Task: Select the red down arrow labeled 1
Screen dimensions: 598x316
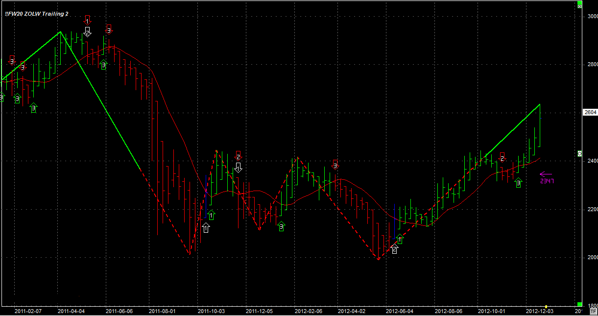Action: click(88, 20)
